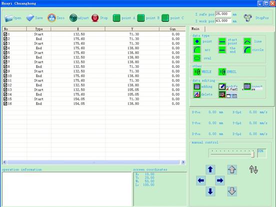Click the horizontal scrollbar right arrow
Viewport: 276px width, 207px height.
tap(183, 162)
